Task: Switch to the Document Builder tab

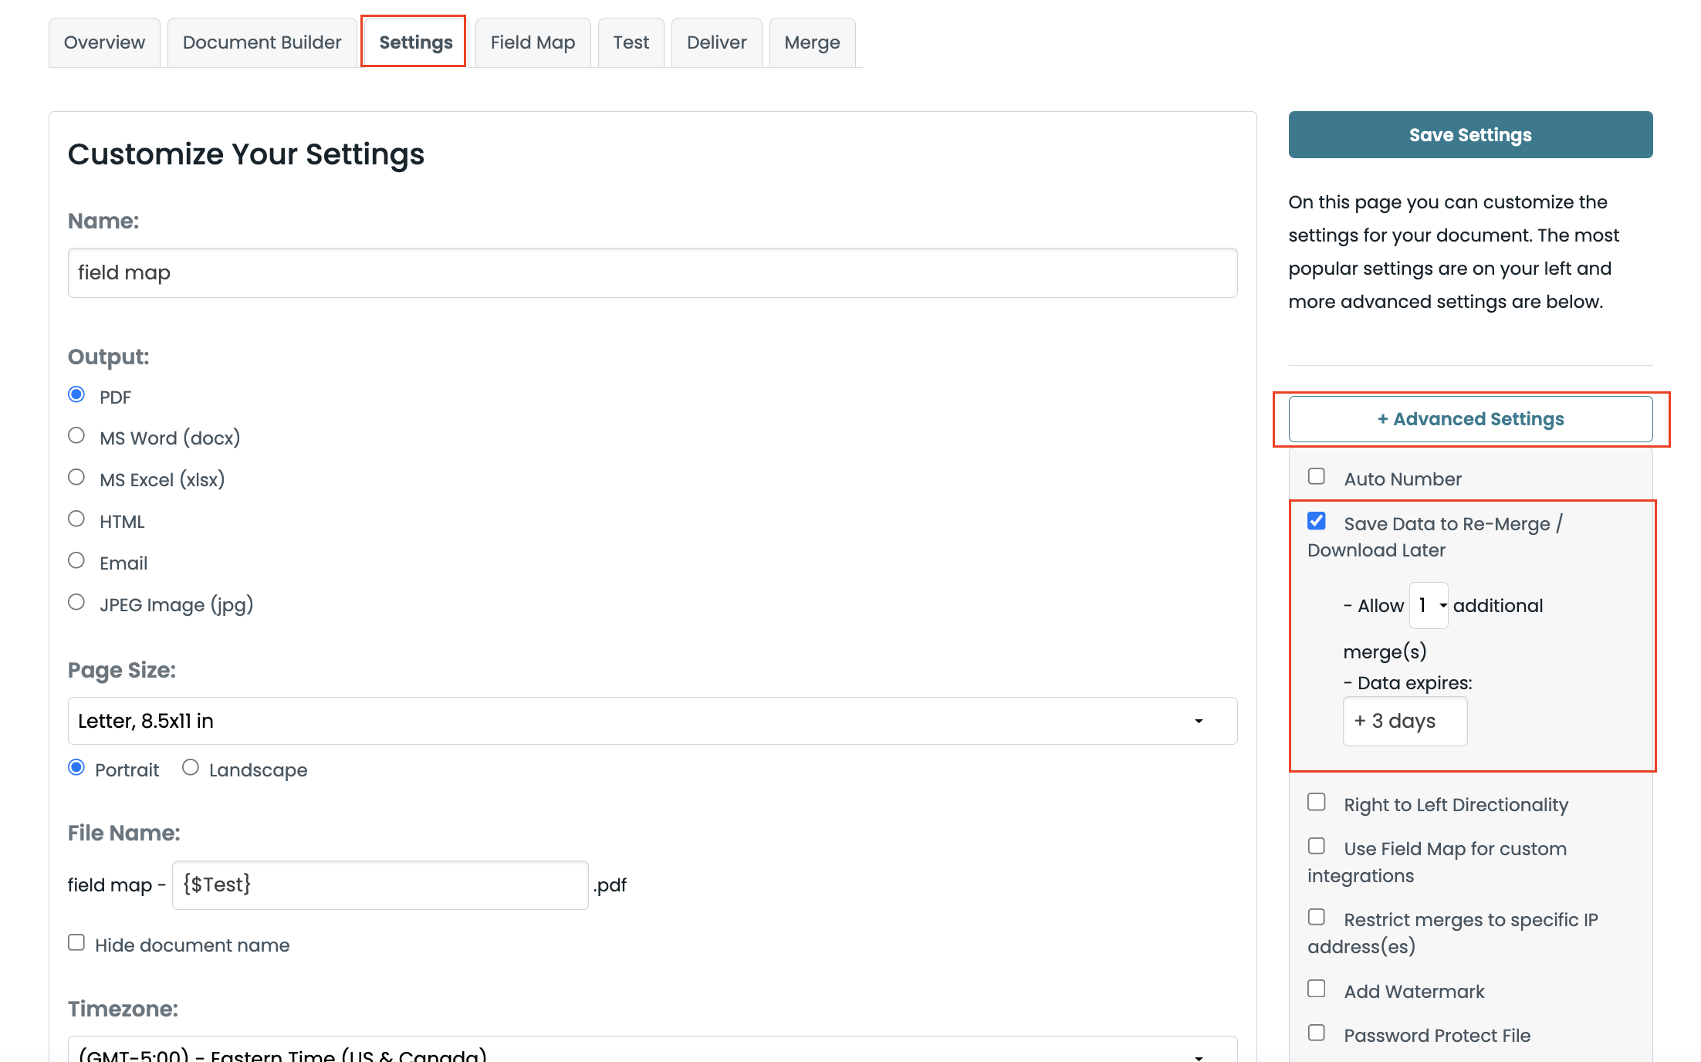Action: tap(262, 42)
